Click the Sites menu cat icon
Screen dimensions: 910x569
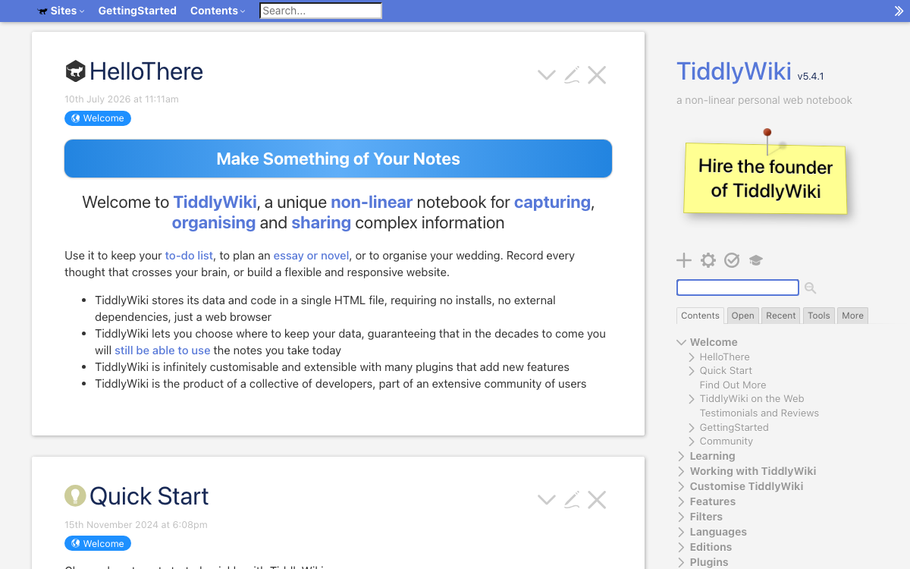click(42, 11)
